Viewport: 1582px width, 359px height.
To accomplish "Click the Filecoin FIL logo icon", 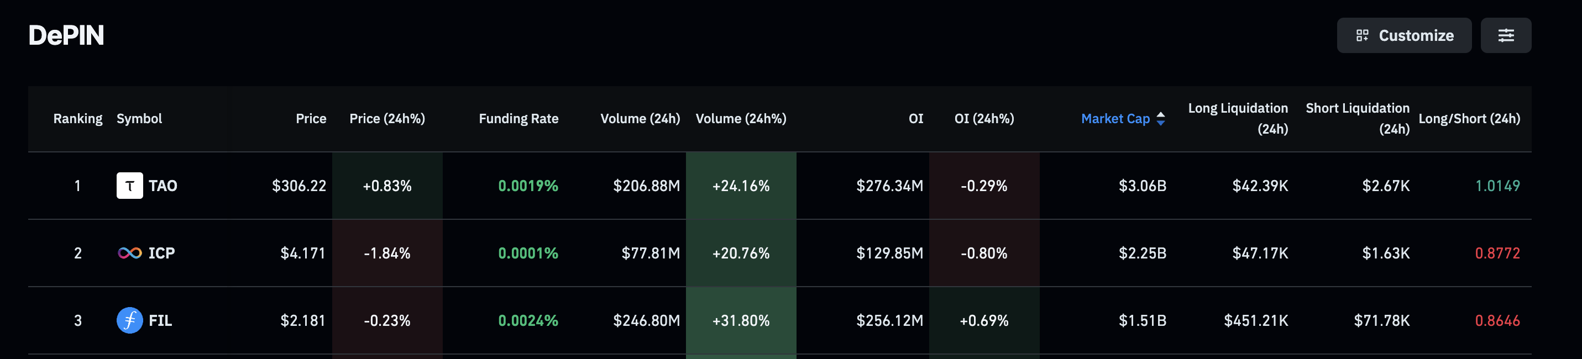I will [129, 320].
